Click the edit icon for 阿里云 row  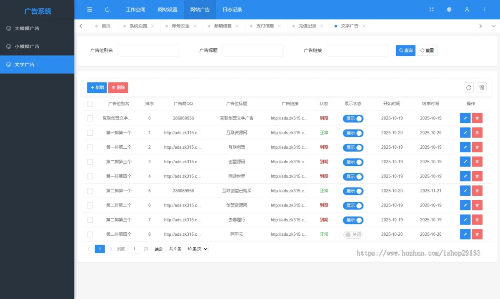465,234
